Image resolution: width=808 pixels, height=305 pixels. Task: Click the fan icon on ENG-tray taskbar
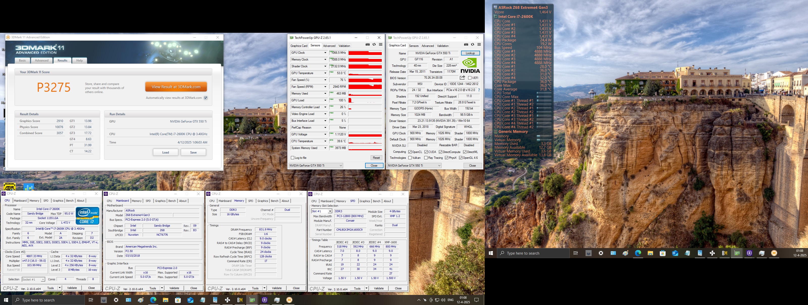[228, 300]
